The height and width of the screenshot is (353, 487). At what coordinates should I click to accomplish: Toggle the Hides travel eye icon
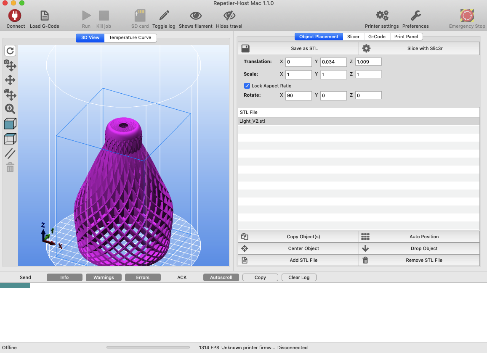point(229,16)
